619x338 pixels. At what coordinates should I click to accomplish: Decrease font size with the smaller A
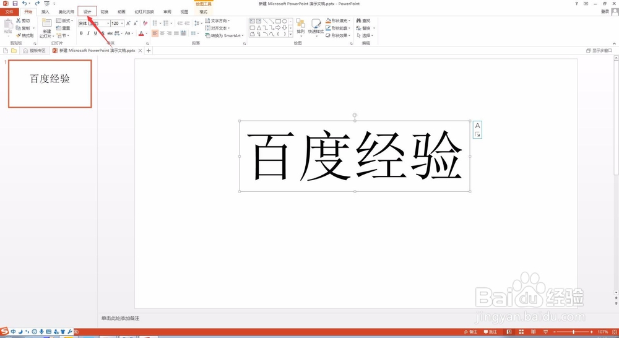pyautogui.click(x=136, y=24)
